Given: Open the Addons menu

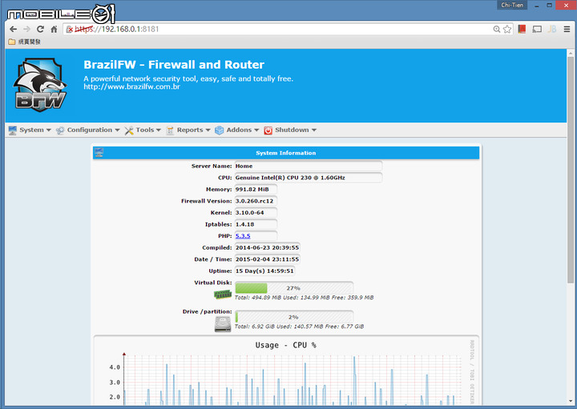Looking at the screenshot, I should pos(237,130).
